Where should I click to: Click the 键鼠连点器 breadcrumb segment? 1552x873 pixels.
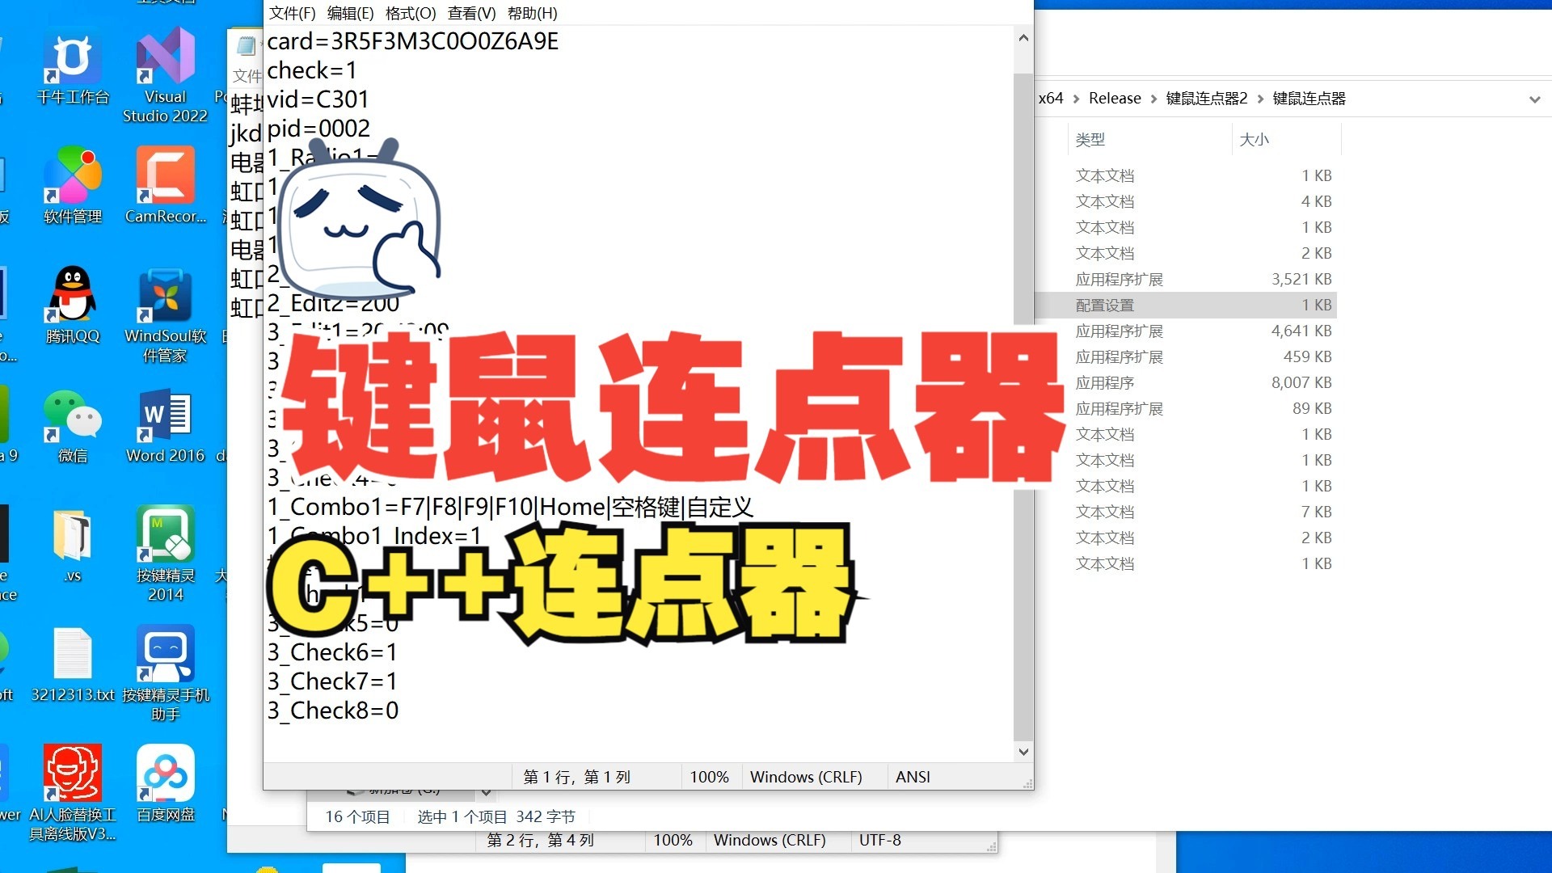(x=1309, y=98)
